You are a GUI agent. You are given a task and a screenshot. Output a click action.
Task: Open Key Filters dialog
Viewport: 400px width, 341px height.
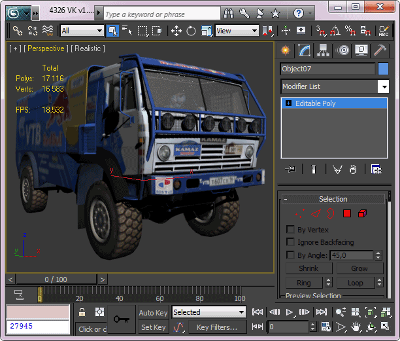tap(217, 327)
